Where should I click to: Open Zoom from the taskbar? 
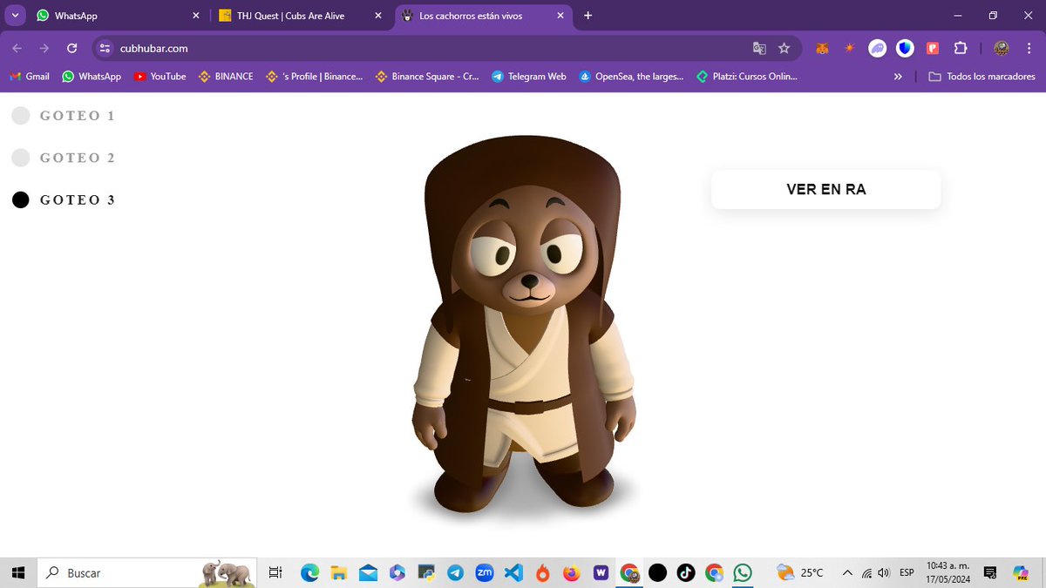click(484, 572)
